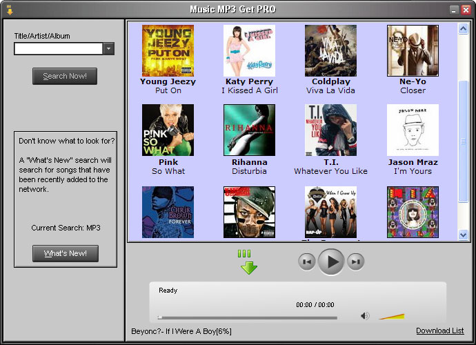Click the 00:00 / 00:00 time display

click(x=315, y=304)
